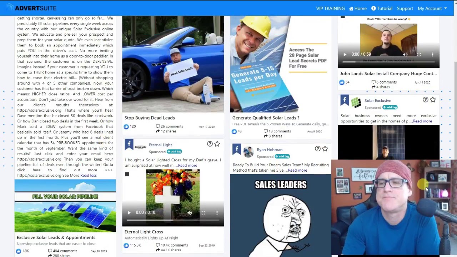This screenshot has width=457, height=257.
Task: Open more options on John Lands video
Action: pyautogui.click(x=432, y=55)
